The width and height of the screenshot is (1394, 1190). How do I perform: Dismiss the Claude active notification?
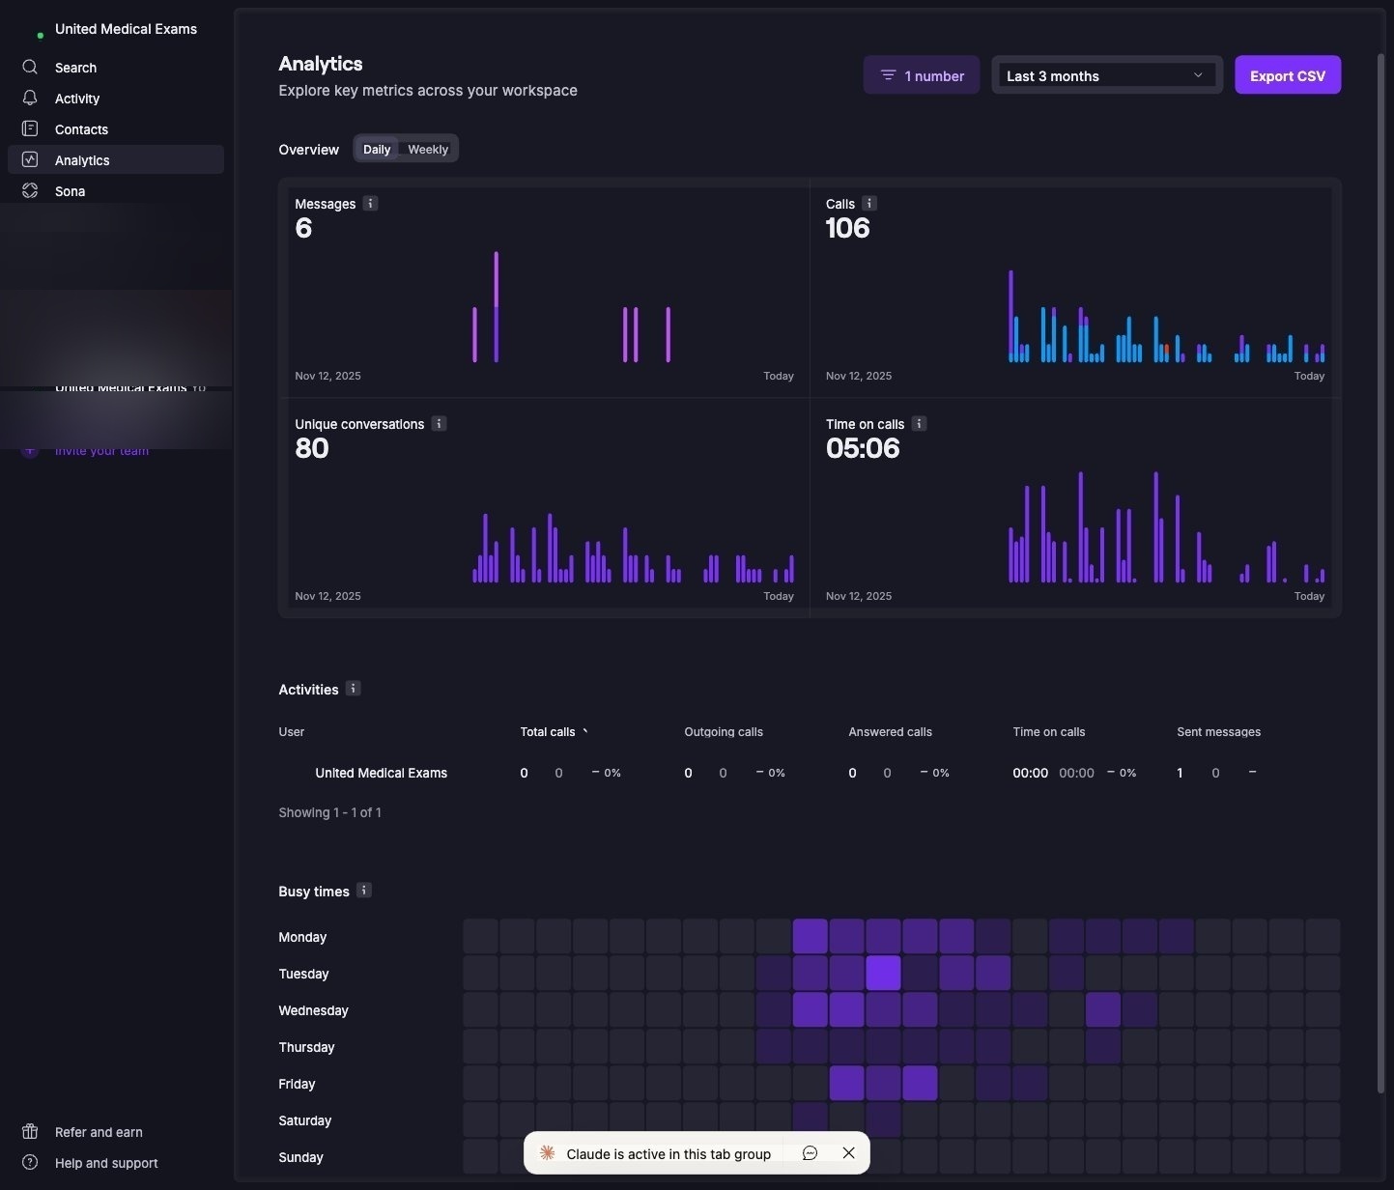coord(848,1152)
